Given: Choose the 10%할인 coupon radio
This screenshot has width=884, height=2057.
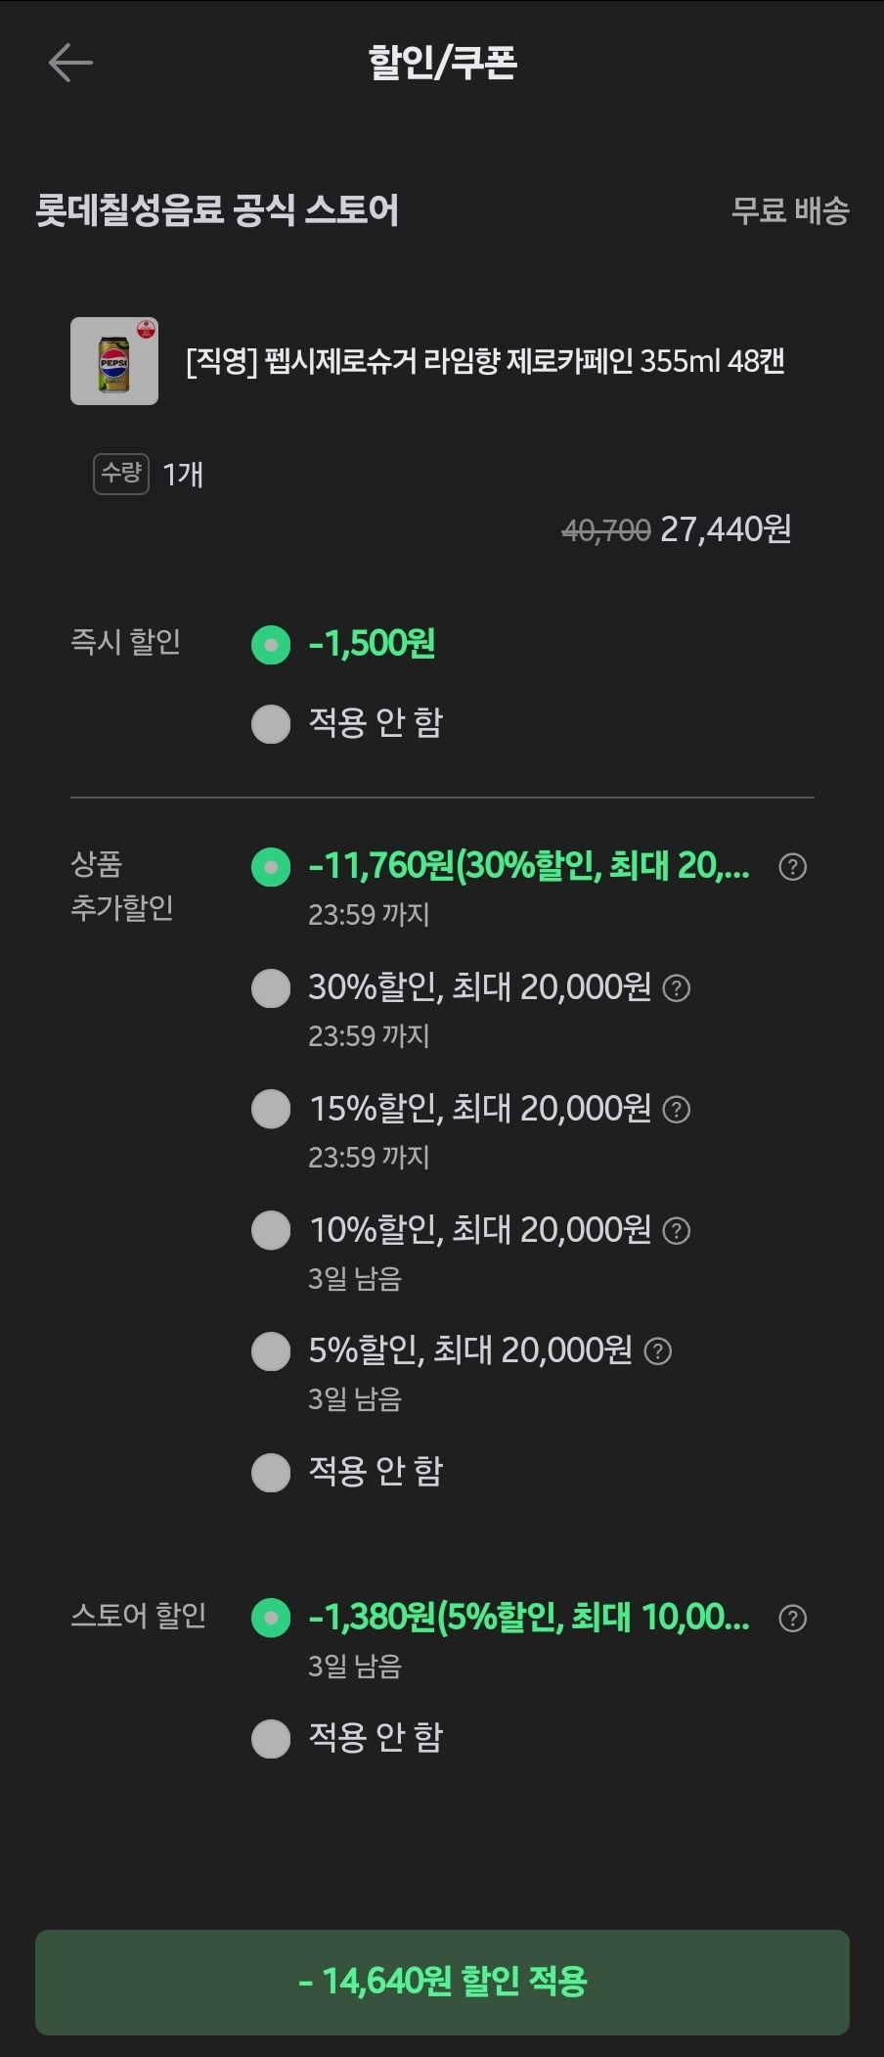Looking at the screenshot, I should tap(271, 1230).
